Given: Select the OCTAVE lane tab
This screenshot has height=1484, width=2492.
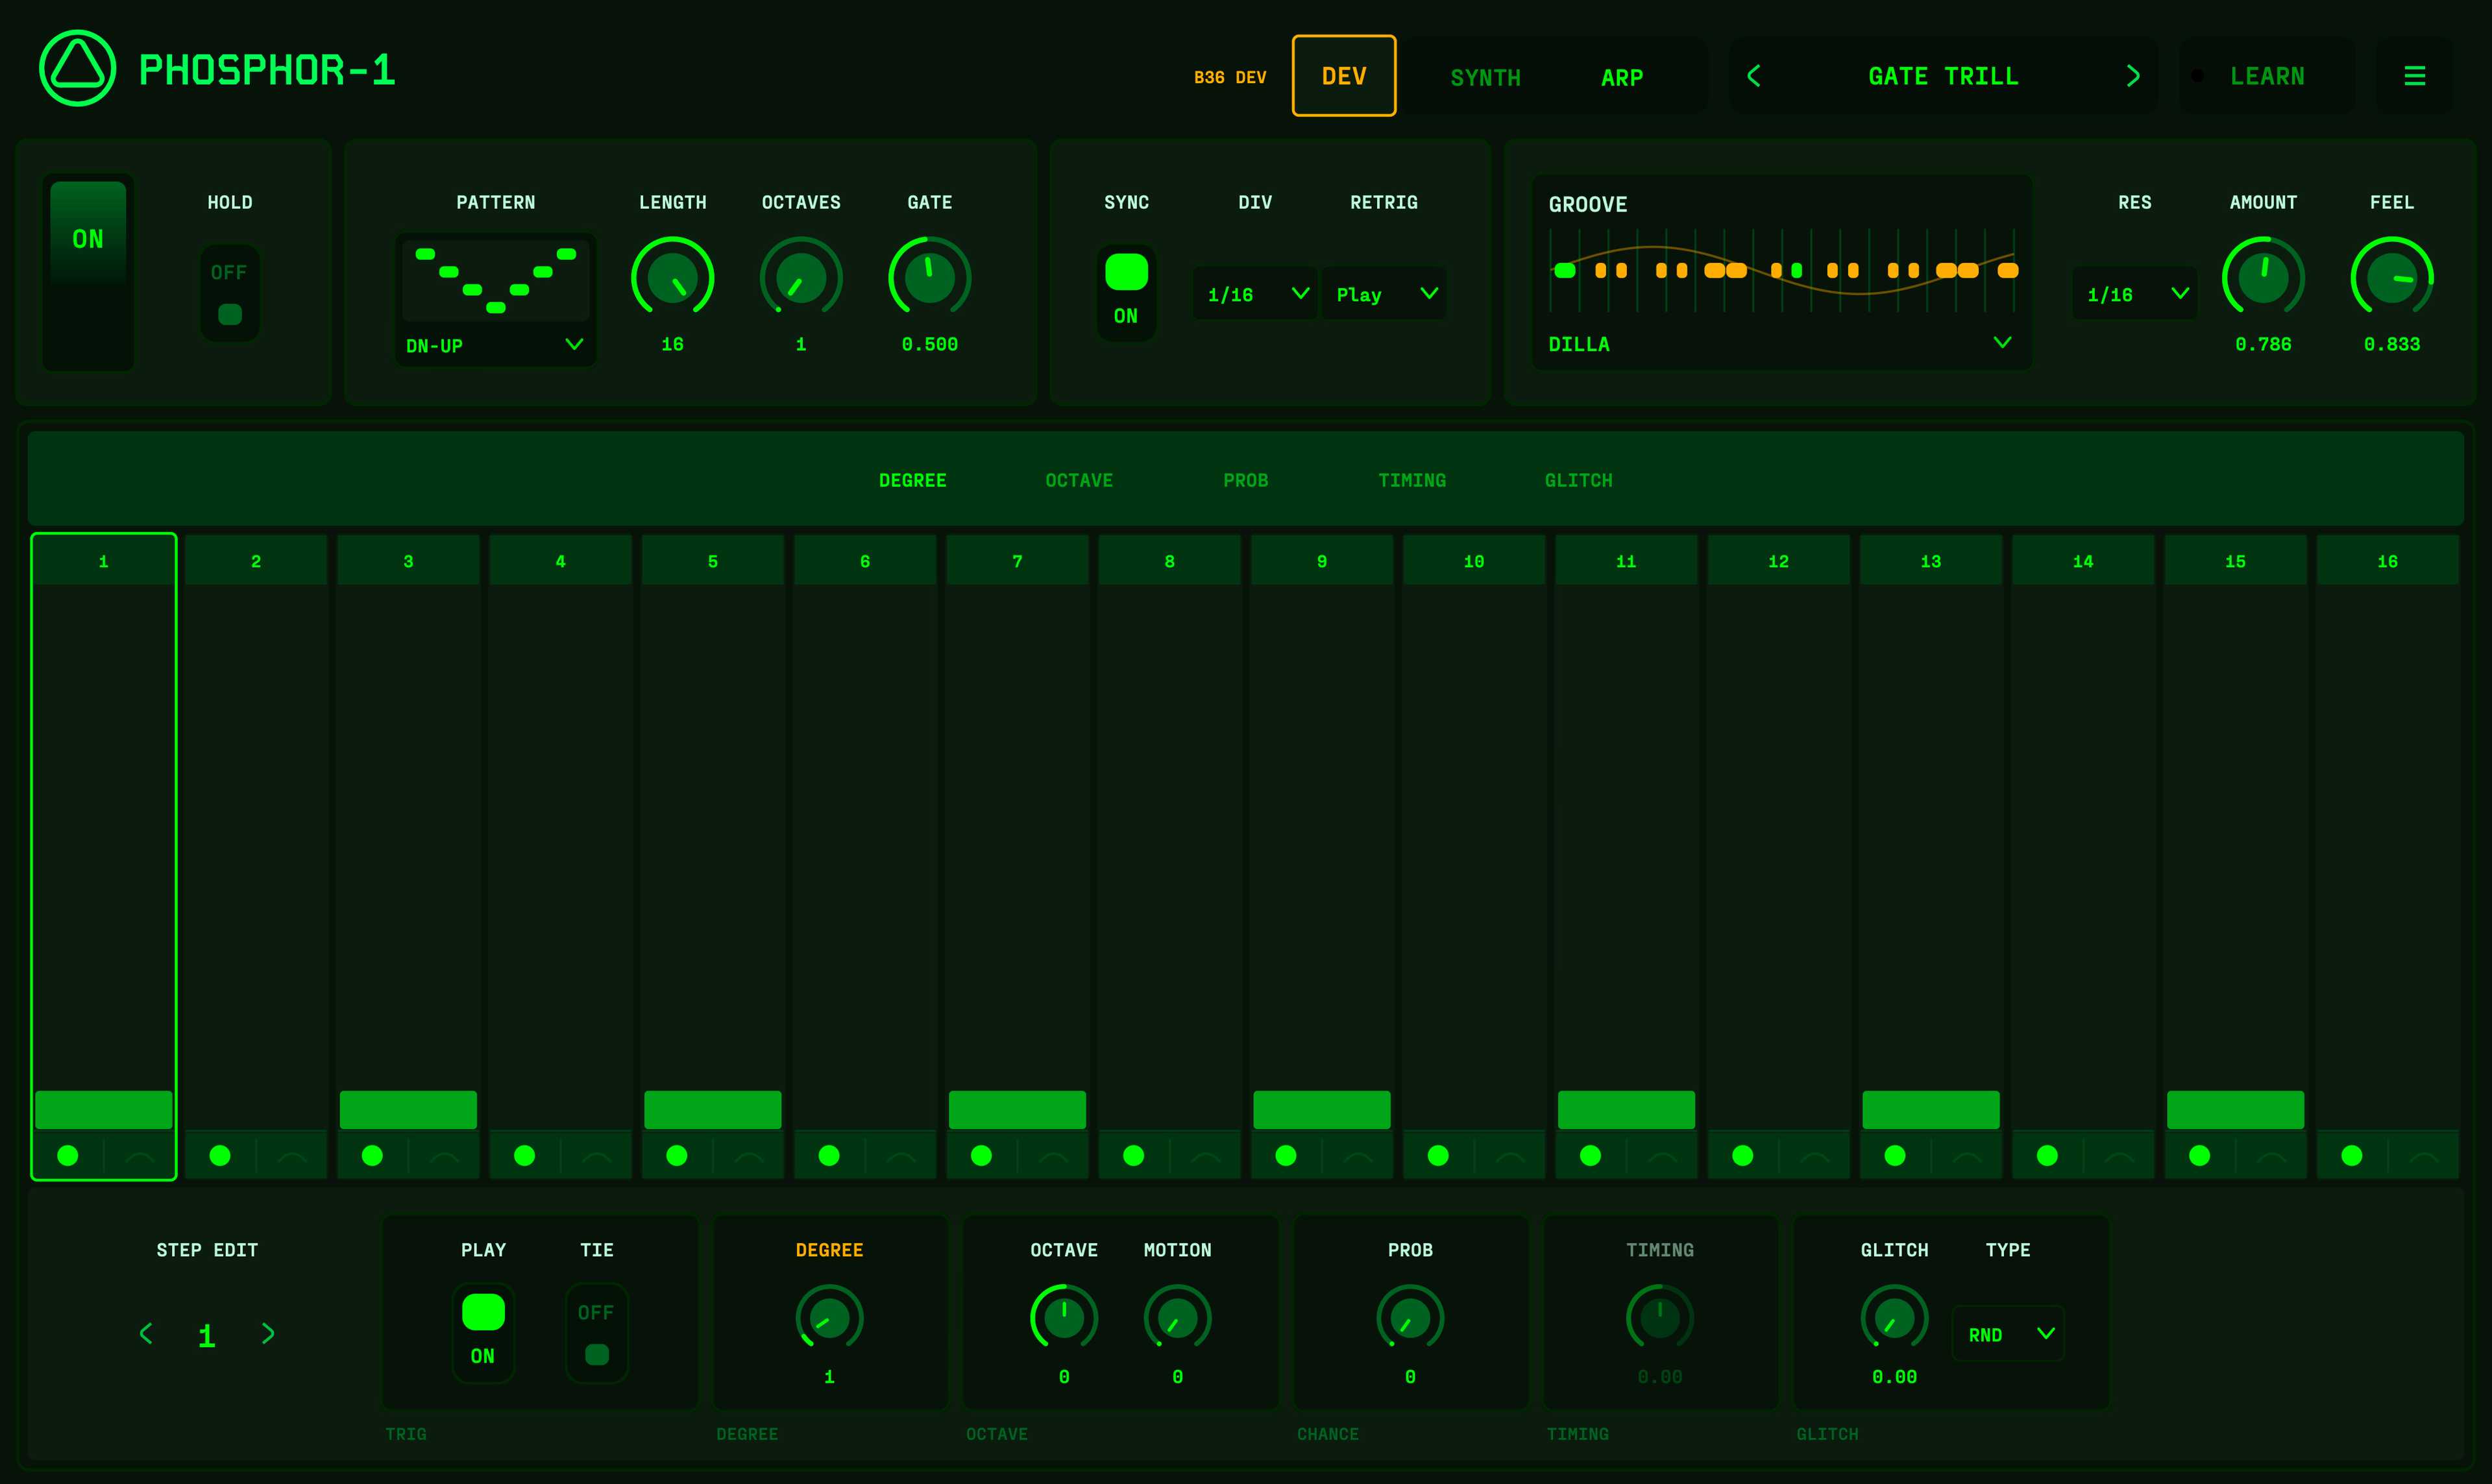Looking at the screenshot, I should [1079, 481].
